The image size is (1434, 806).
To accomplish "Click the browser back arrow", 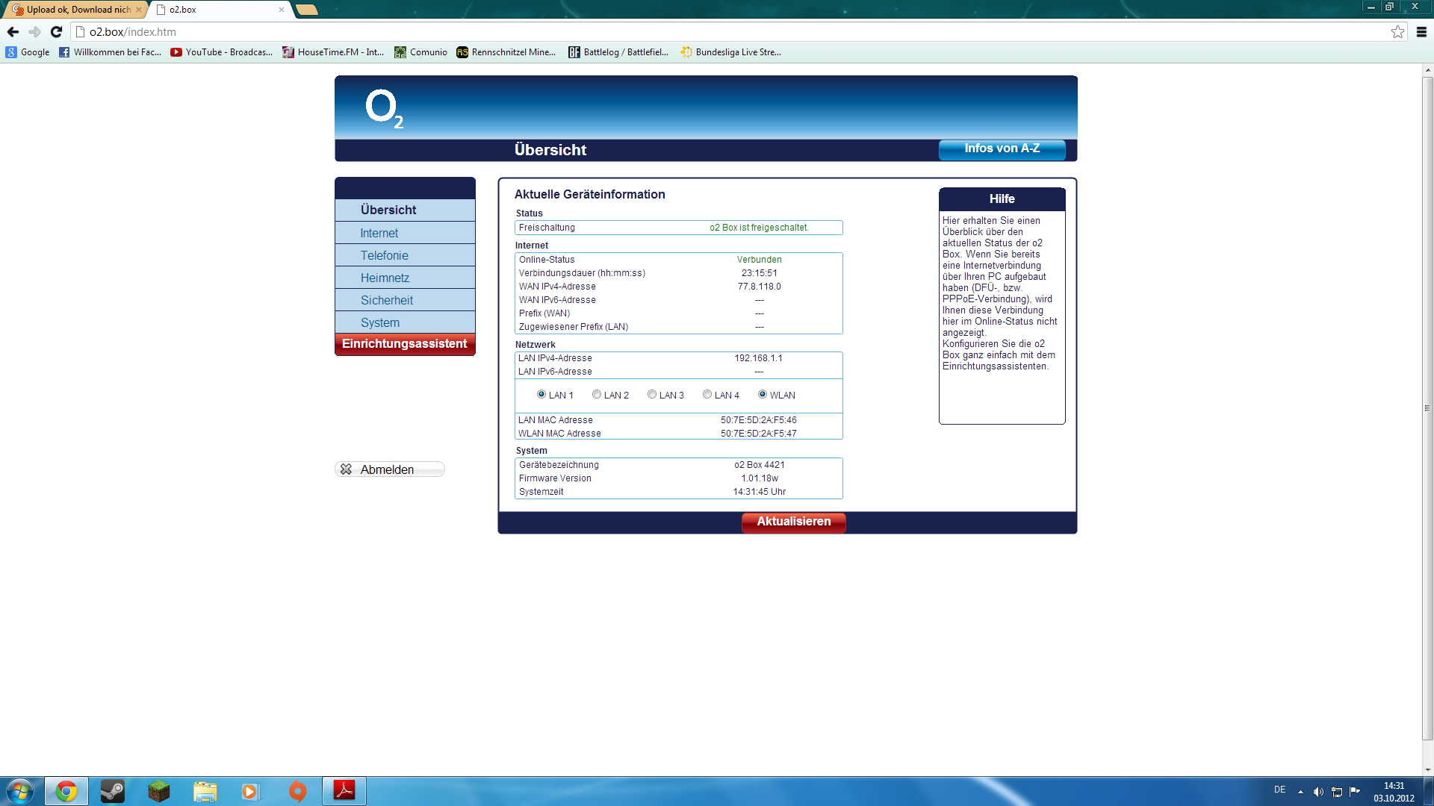I will click(13, 32).
